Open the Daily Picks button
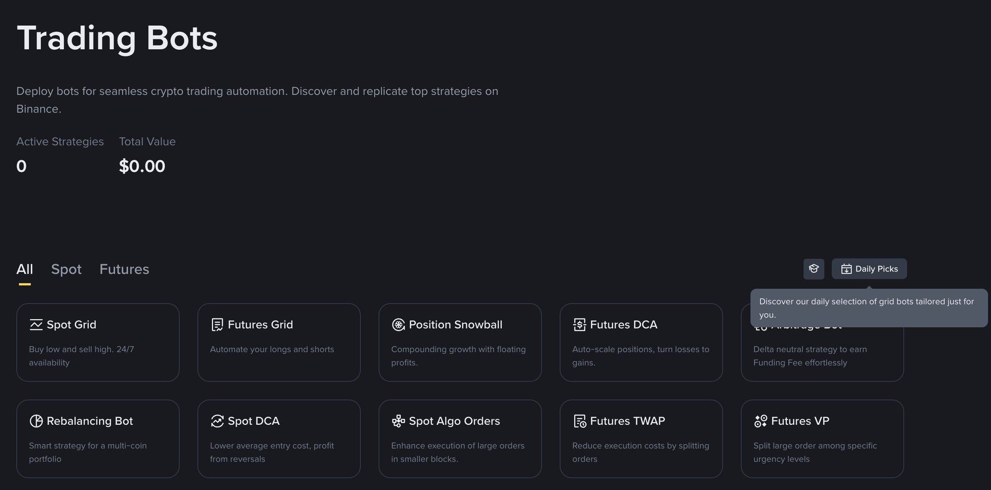 coord(869,269)
